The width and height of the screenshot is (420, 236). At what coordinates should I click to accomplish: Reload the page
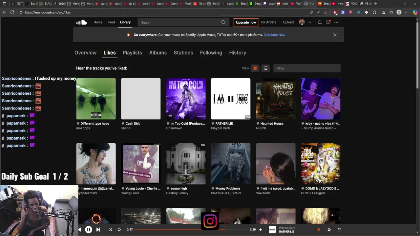click(x=12, y=12)
